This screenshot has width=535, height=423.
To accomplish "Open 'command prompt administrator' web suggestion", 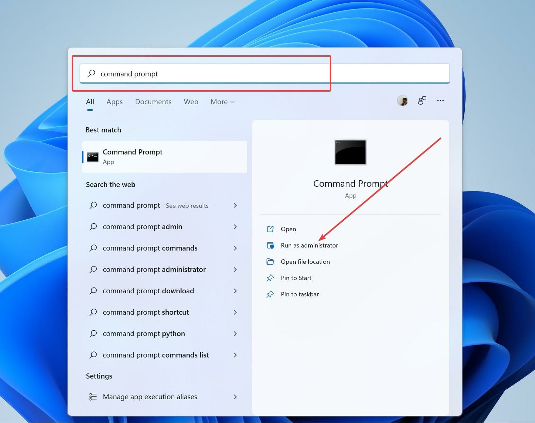I will click(165, 270).
